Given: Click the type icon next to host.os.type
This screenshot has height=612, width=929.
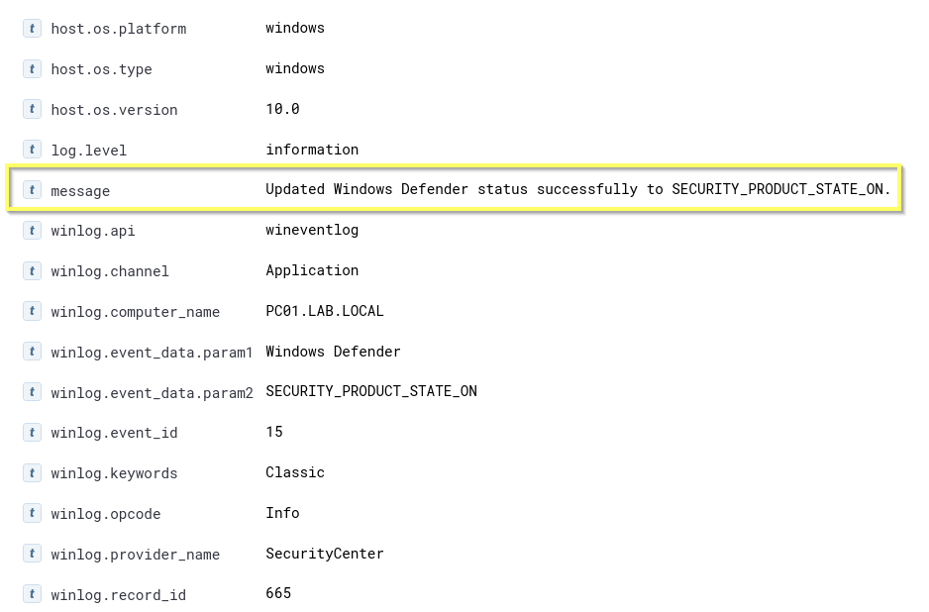Looking at the screenshot, I should (33, 69).
